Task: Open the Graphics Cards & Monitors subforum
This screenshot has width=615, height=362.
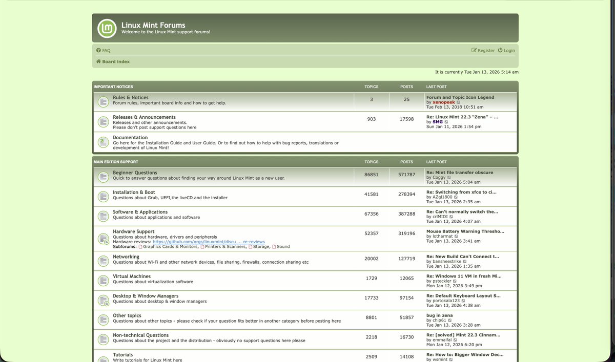Action: pyautogui.click(x=170, y=247)
